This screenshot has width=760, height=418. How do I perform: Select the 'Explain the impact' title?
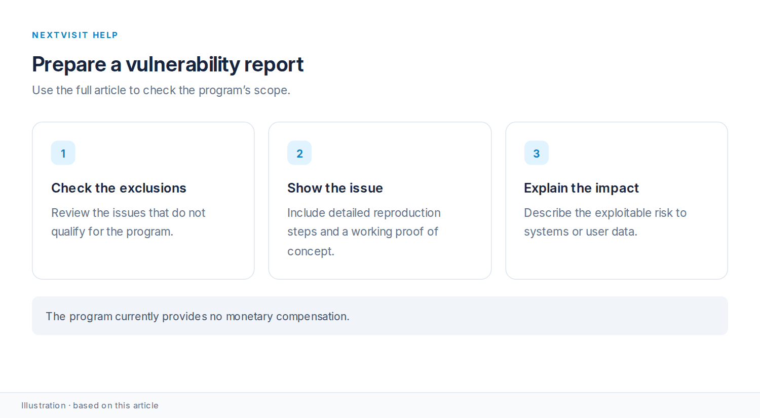coord(581,188)
